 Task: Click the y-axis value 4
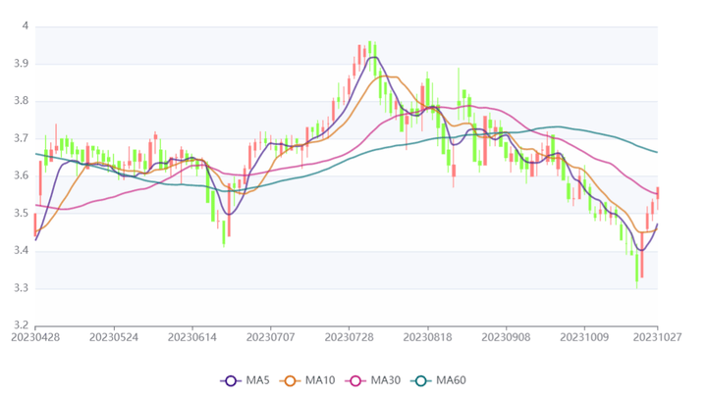point(26,26)
